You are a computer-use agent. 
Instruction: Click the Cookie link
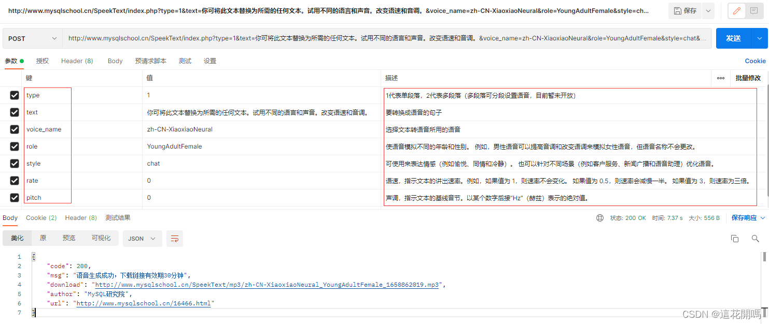coord(756,61)
